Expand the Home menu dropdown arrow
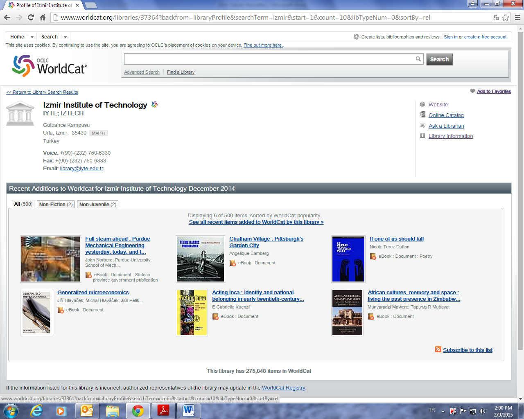Viewport: 524px width, 419px height. point(32,37)
